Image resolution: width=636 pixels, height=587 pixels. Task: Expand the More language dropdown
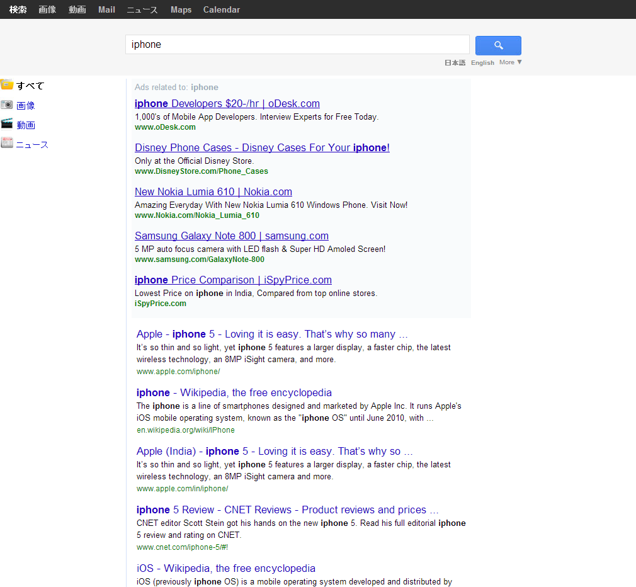[510, 62]
